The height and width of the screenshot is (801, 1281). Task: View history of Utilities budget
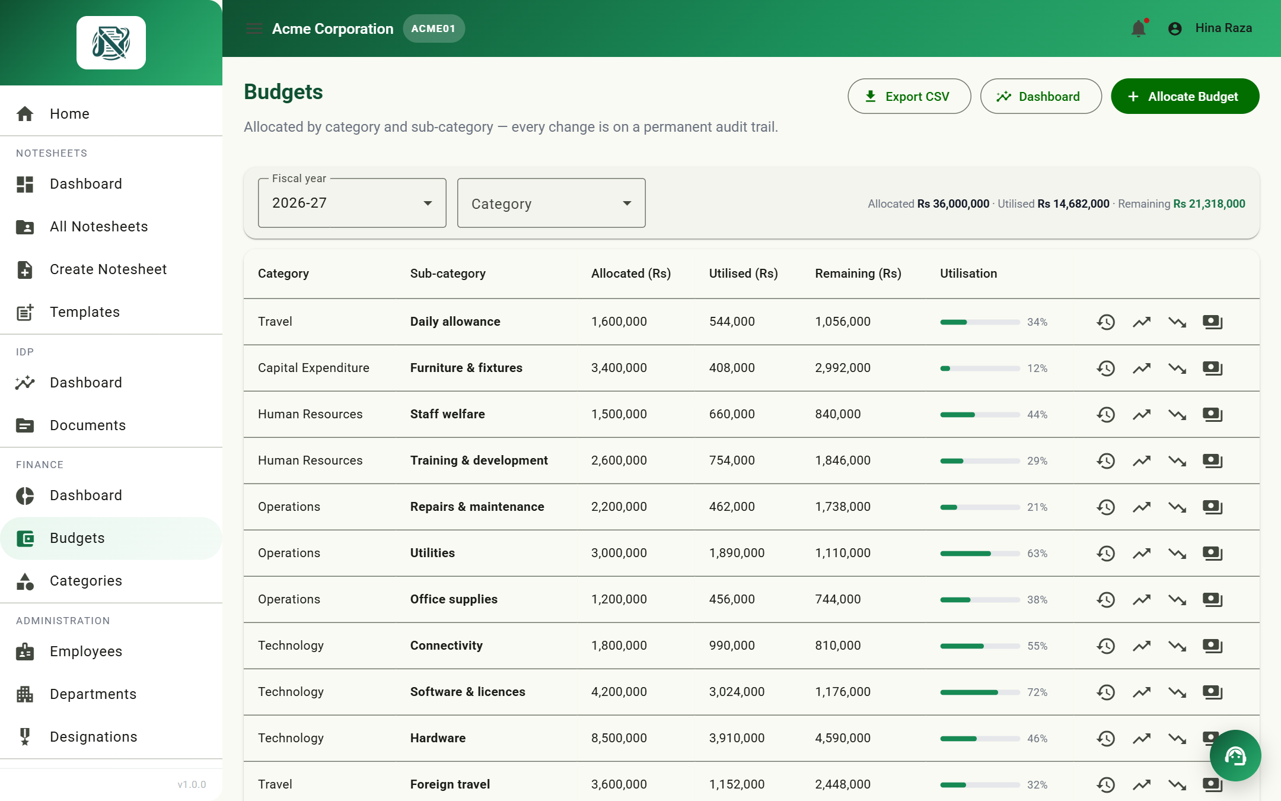point(1105,553)
